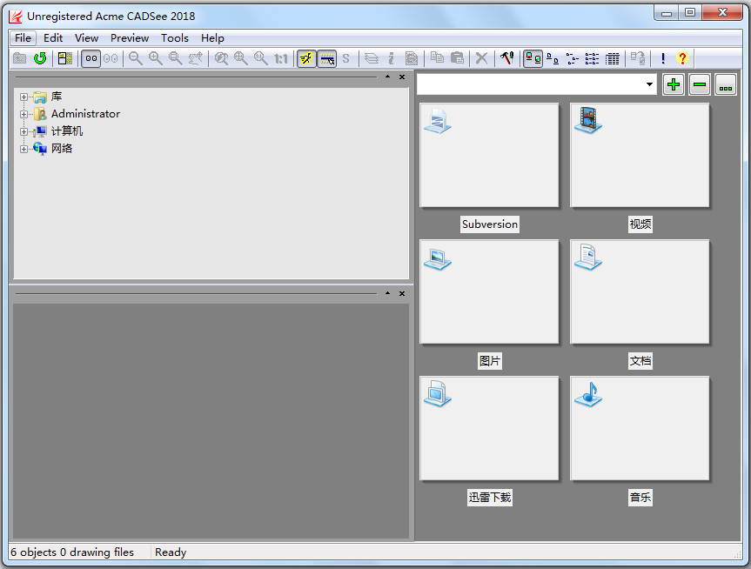Click the green plus add button

[x=674, y=84]
